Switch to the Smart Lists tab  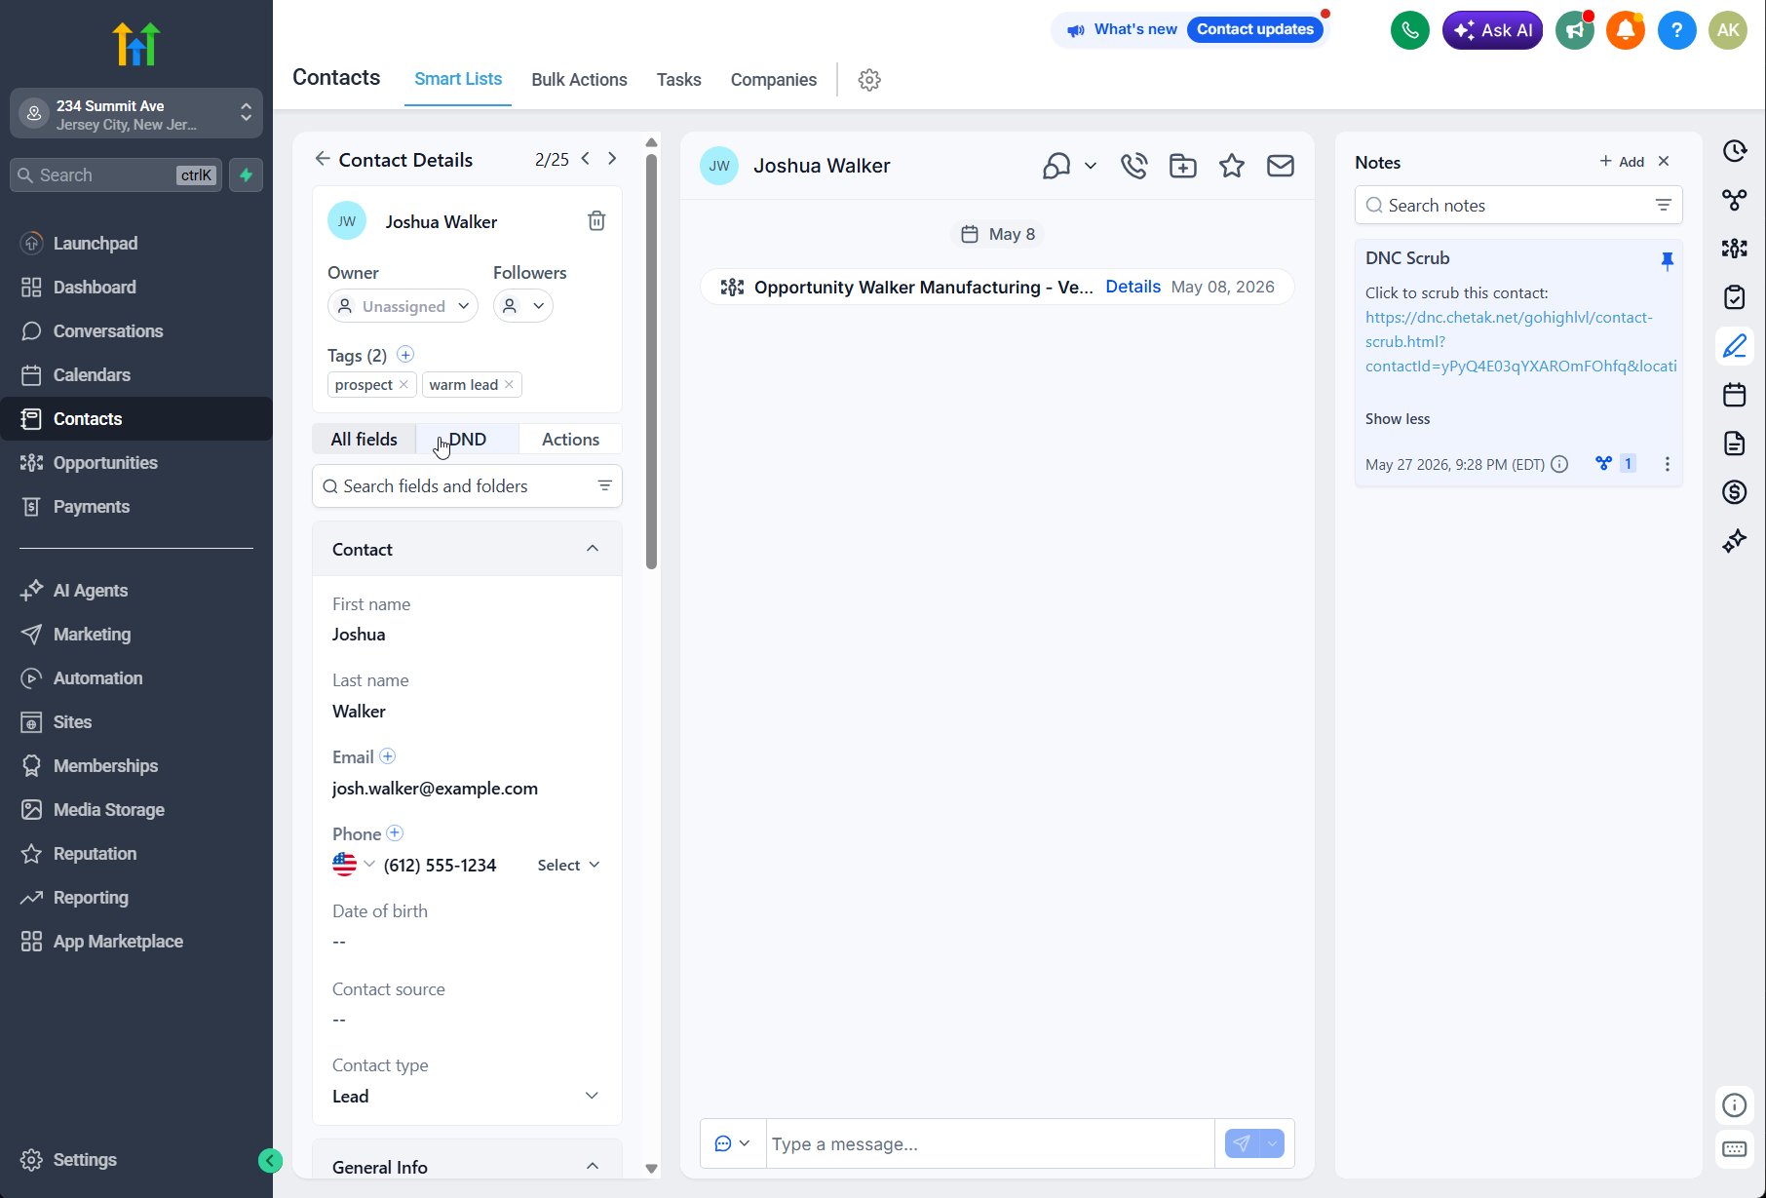click(458, 79)
